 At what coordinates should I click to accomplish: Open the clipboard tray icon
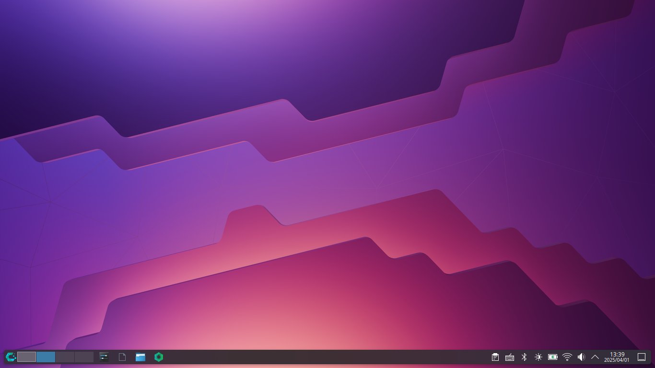(x=495, y=357)
